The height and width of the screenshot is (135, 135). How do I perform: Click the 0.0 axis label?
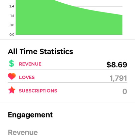(12, 34)
